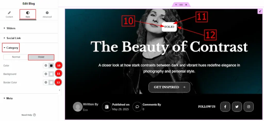Image resolution: width=264 pixels, height=121 pixels.
Task: Switch Category state to Hover
Action: [x=41, y=57]
